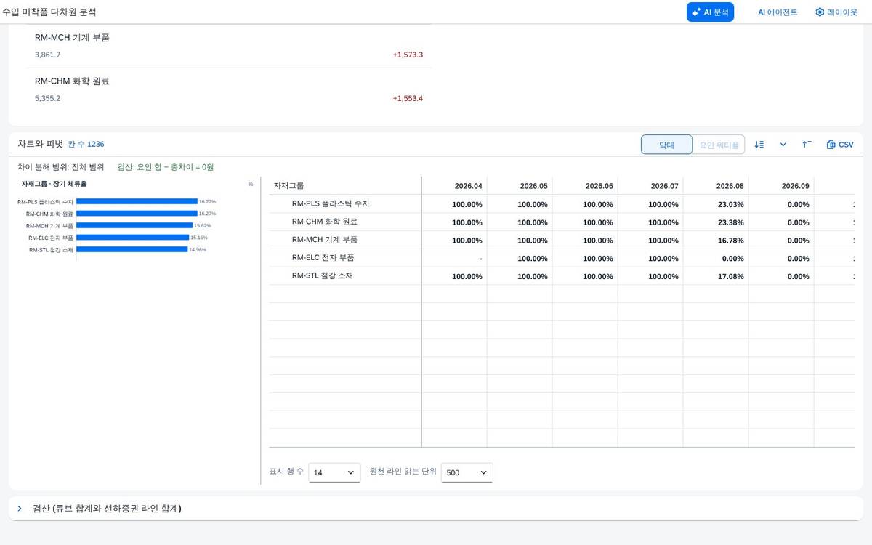Screen dimensions: 872x545
Task: Open the 원천 라인 읽는 단위 dropdown
Action: coord(467,472)
